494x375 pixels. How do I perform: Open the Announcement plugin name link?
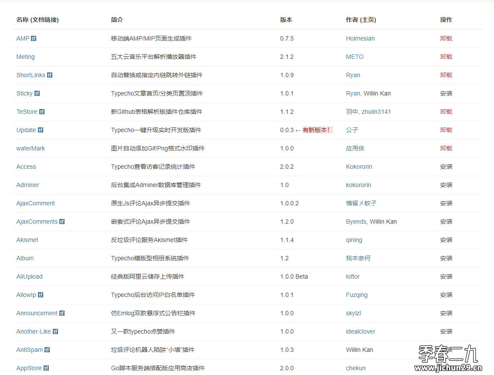(x=37, y=313)
